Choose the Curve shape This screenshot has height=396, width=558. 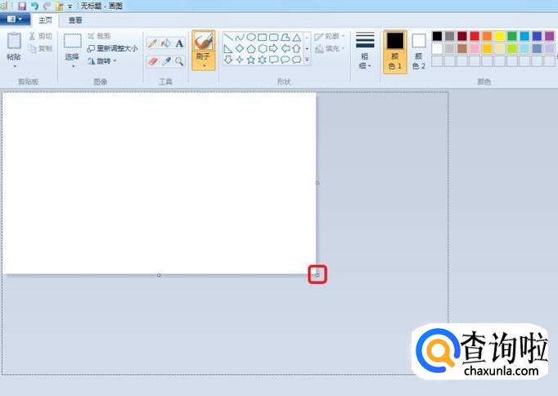coord(240,38)
